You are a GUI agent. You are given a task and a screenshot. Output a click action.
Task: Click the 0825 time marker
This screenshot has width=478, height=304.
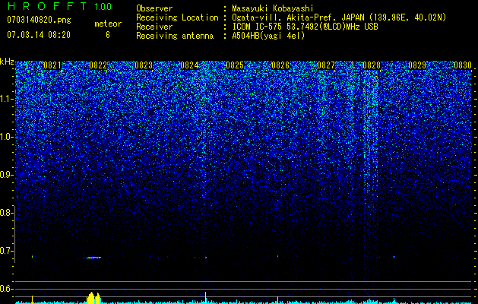[x=235, y=65]
